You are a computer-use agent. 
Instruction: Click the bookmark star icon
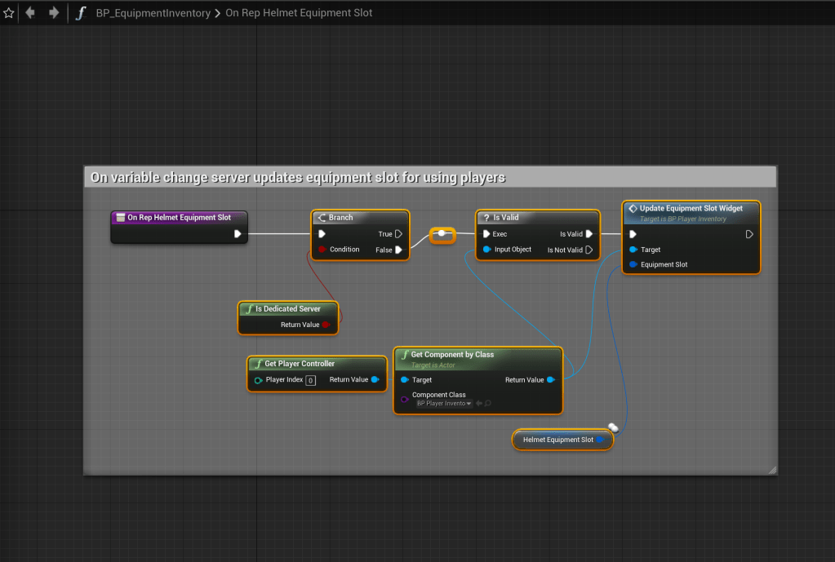tap(9, 13)
